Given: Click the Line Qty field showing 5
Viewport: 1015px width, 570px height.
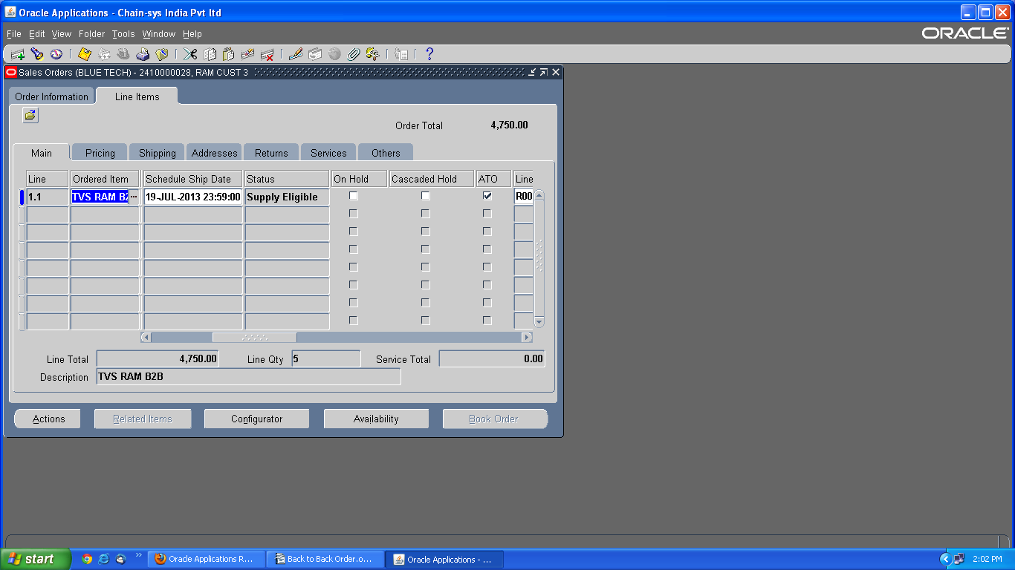Looking at the screenshot, I should pyautogui.click(x=325, y=359).
